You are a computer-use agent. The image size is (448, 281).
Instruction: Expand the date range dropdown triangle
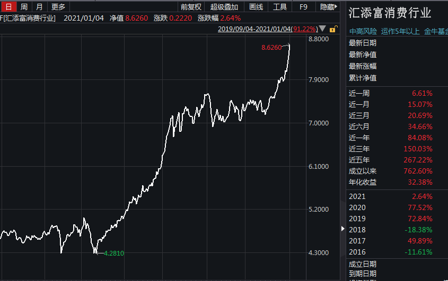click(322, 29)
